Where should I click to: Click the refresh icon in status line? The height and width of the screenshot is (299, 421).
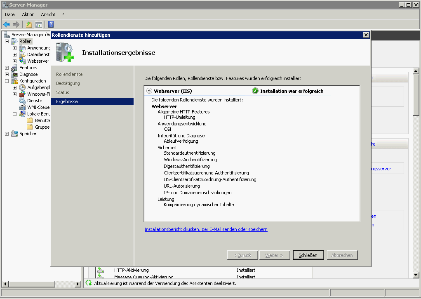[88, 283]
